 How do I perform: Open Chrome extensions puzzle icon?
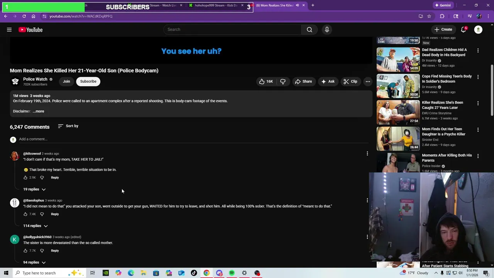click(442, 16)
